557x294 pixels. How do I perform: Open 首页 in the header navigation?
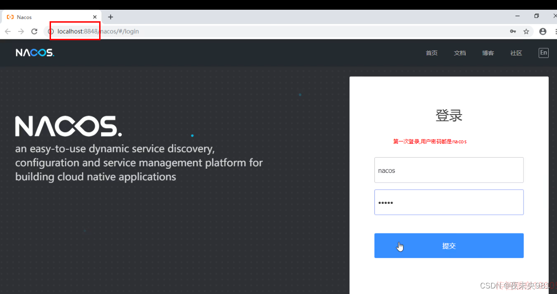click(431, 53)
